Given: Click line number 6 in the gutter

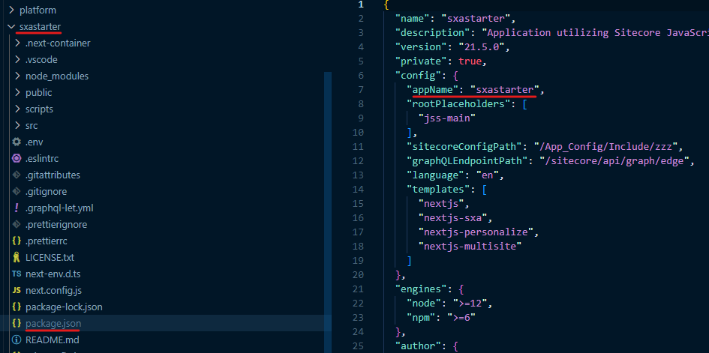Looking at the screenshot, I should pos(360,76).
